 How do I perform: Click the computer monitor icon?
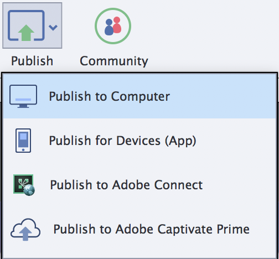(23, 96)
